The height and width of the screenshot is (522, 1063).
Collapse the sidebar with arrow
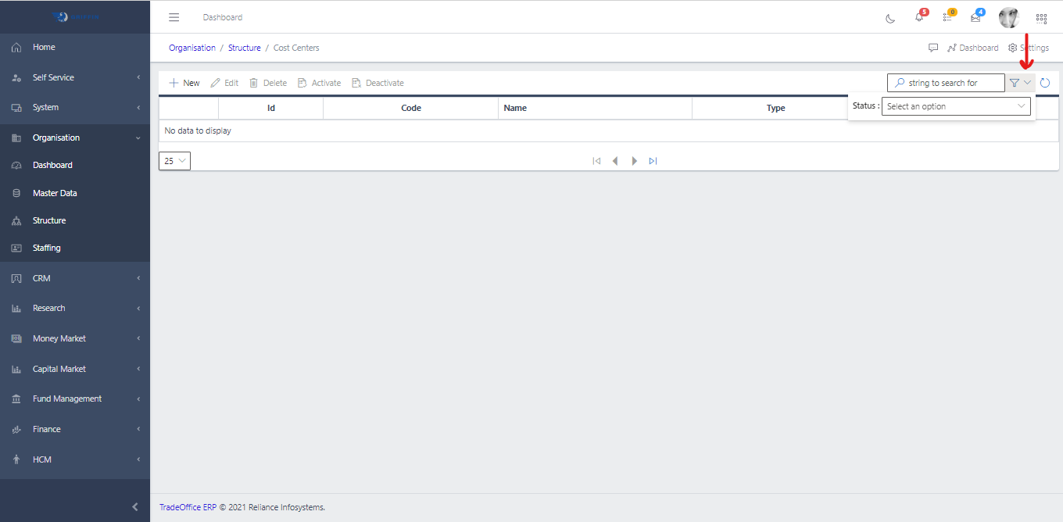coord(135,507)
